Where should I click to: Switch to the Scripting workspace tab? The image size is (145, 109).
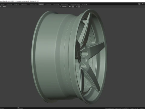pos(84,4)
